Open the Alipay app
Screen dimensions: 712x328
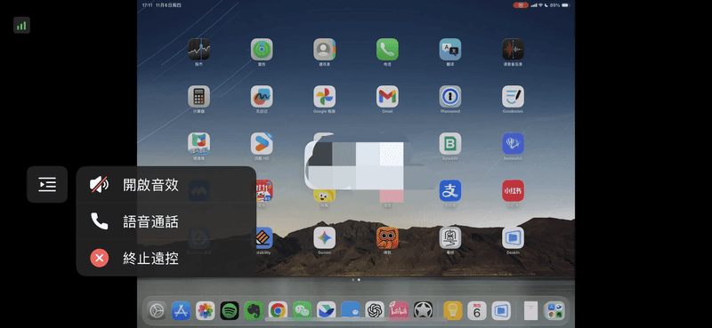450,191
